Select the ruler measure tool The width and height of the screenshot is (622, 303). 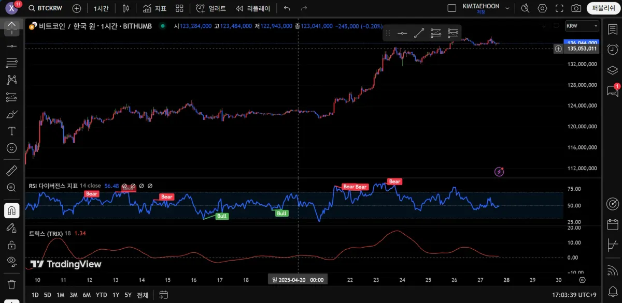(x=11, y=170)
